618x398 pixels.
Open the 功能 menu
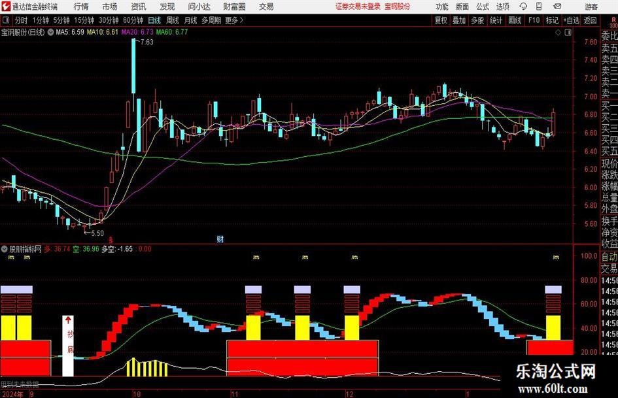pos(442,7)
